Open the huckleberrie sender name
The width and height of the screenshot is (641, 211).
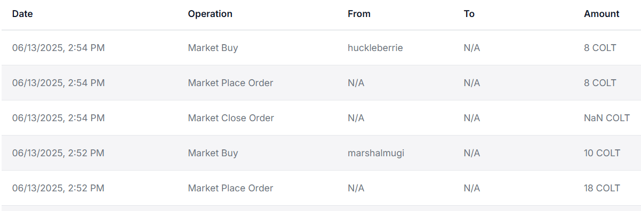click(x=375, y=48)
